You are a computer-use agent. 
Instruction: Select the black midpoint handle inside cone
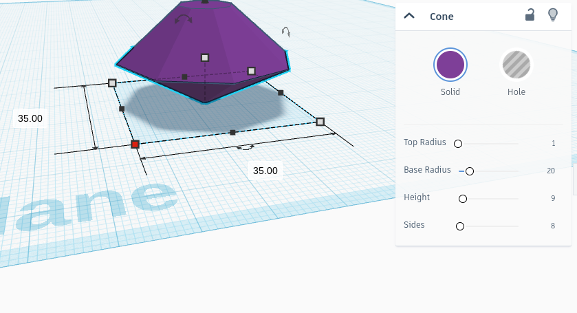(184, 76)
